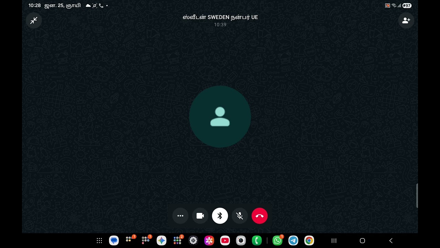Launch YouTube from the taskbar
440x248 pixels.
point(225,241)
